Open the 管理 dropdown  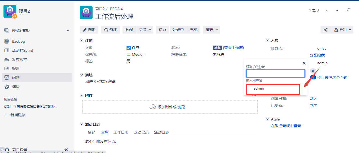coord(211,30)
